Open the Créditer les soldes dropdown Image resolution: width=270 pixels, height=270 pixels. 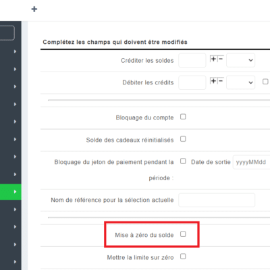[x=240, y=60]
